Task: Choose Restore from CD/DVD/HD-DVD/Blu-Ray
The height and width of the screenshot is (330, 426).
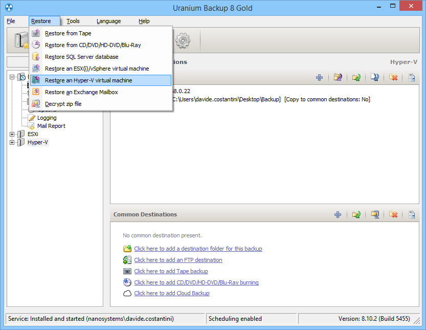Action: (x=101, y=45)
